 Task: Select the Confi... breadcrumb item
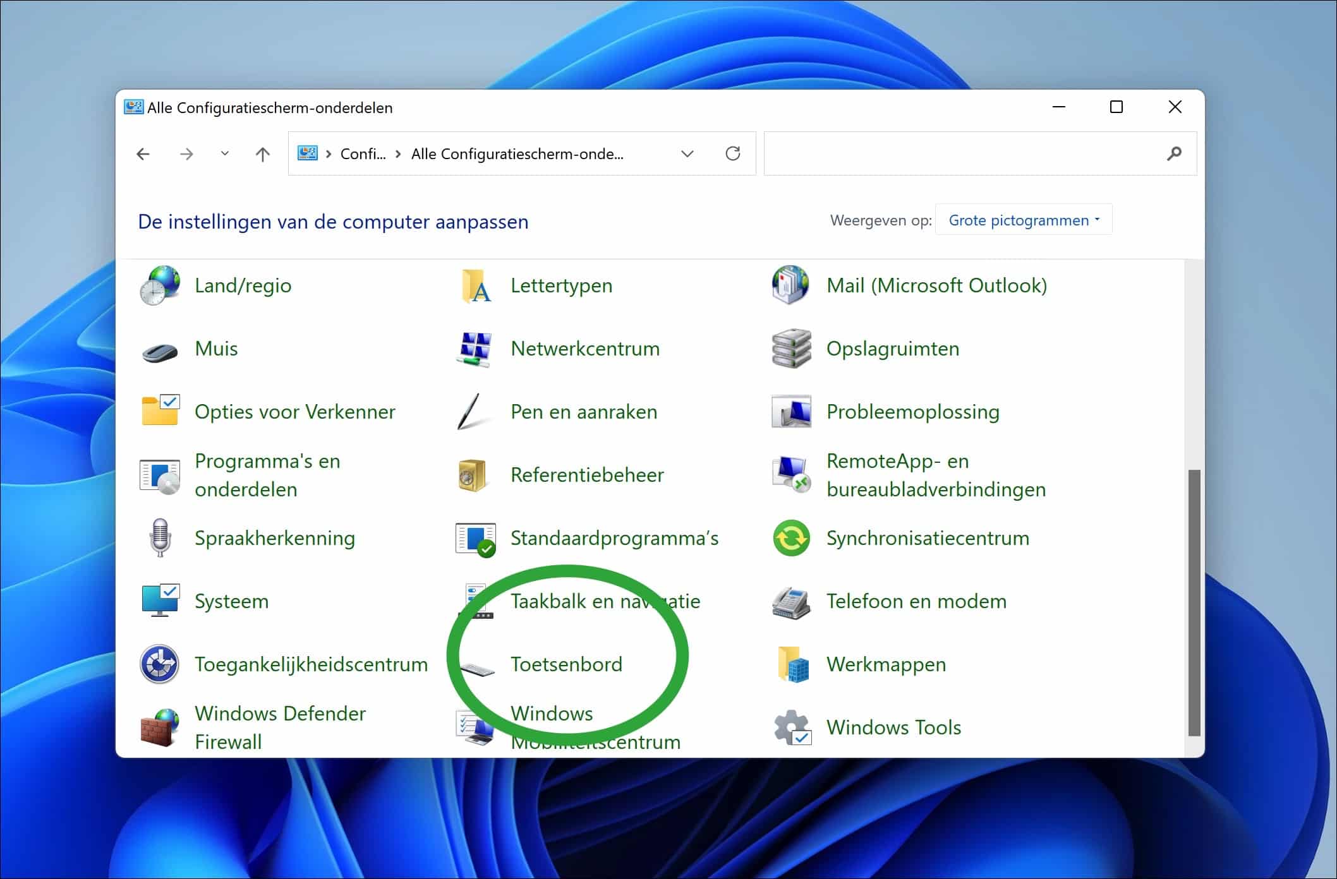[x=363, y=153]
